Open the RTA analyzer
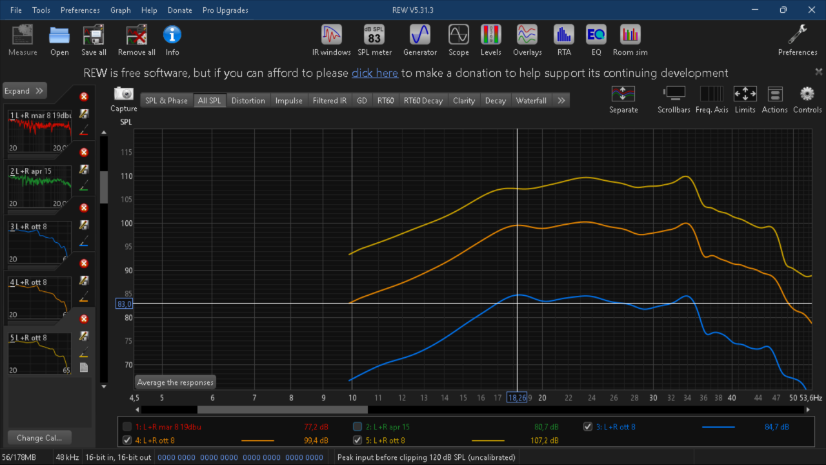 coord(564,40)
